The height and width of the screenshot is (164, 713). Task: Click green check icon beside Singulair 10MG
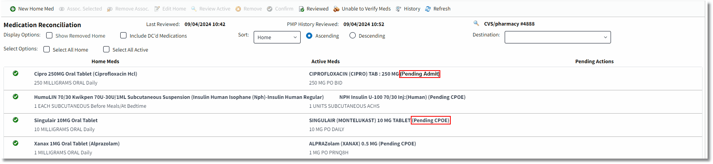tap(16, 120)
